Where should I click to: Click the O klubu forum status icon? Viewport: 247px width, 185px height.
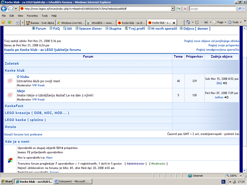click(10, 81)
